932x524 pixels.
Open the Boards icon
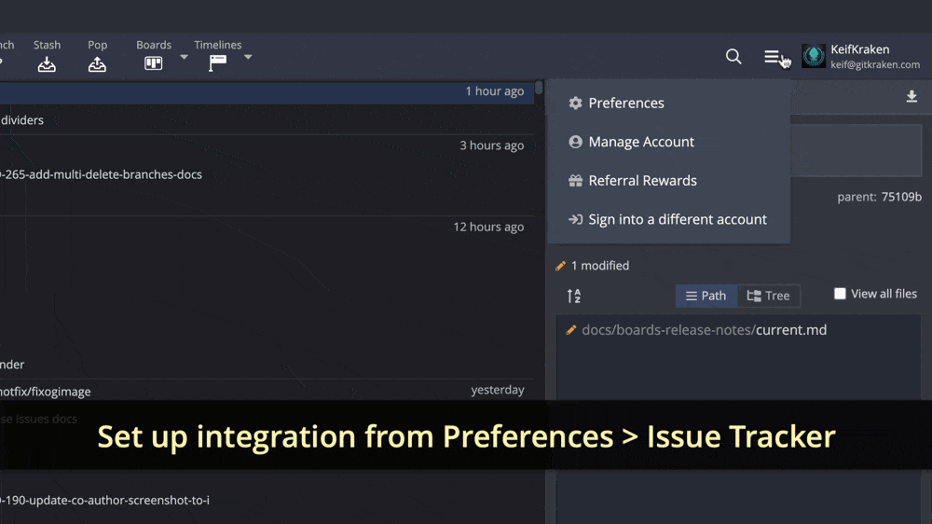tap(154, 63)
